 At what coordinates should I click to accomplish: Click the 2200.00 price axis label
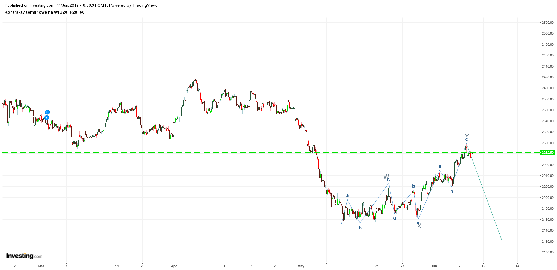click(548, 198)
